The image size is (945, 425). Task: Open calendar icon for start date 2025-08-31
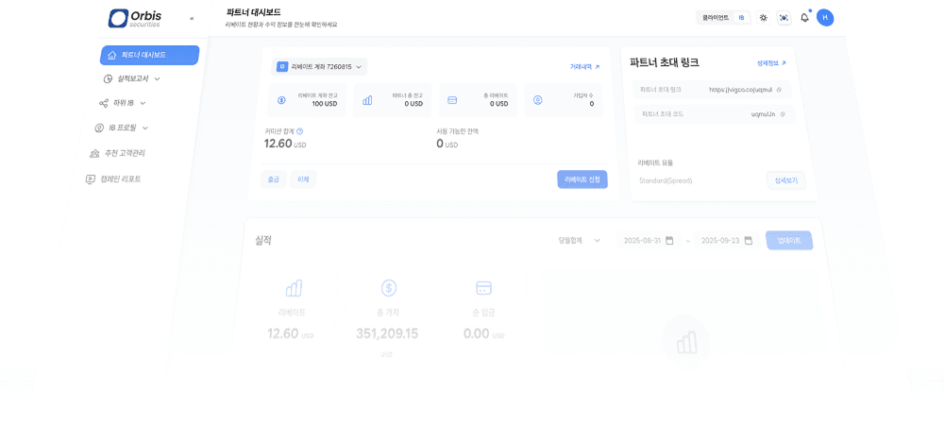(x=669, y=241)
